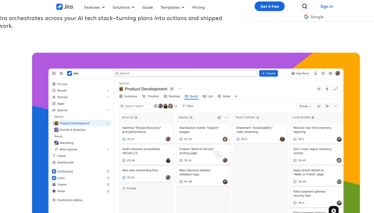Switch to the Goals tab
The width and height of the screenshot is (374, 213).
(224, 96)
